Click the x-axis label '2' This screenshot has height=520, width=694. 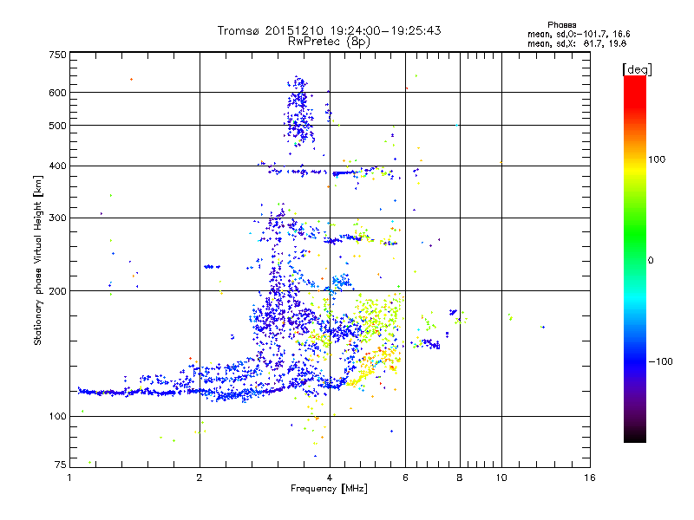tap(200, 478)
